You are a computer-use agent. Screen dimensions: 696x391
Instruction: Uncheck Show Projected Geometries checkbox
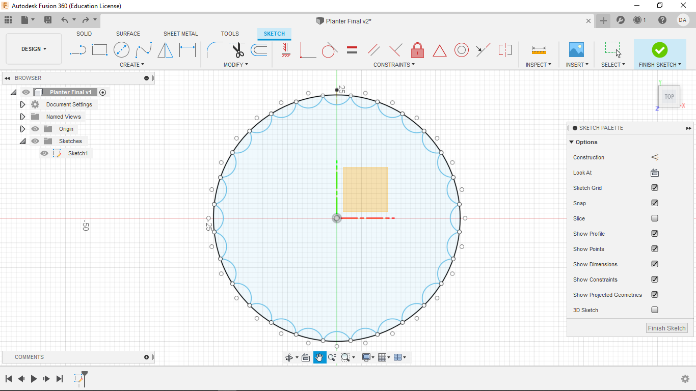tap(655, 295)
